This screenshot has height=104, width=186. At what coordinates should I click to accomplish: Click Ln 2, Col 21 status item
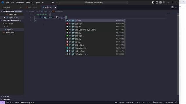(119, 103)
